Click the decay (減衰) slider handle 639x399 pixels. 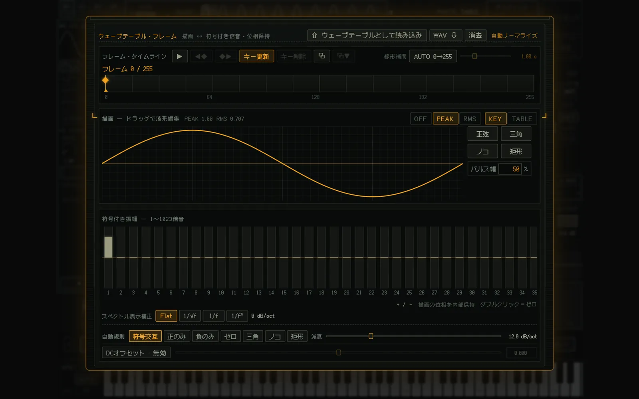point(371,336)
